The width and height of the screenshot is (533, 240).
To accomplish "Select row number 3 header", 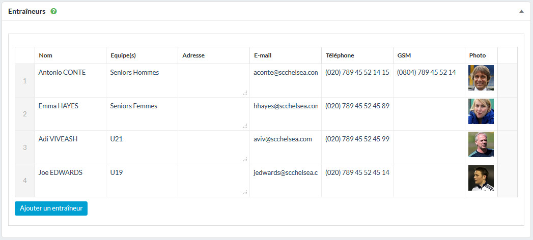I will (25, 147).
